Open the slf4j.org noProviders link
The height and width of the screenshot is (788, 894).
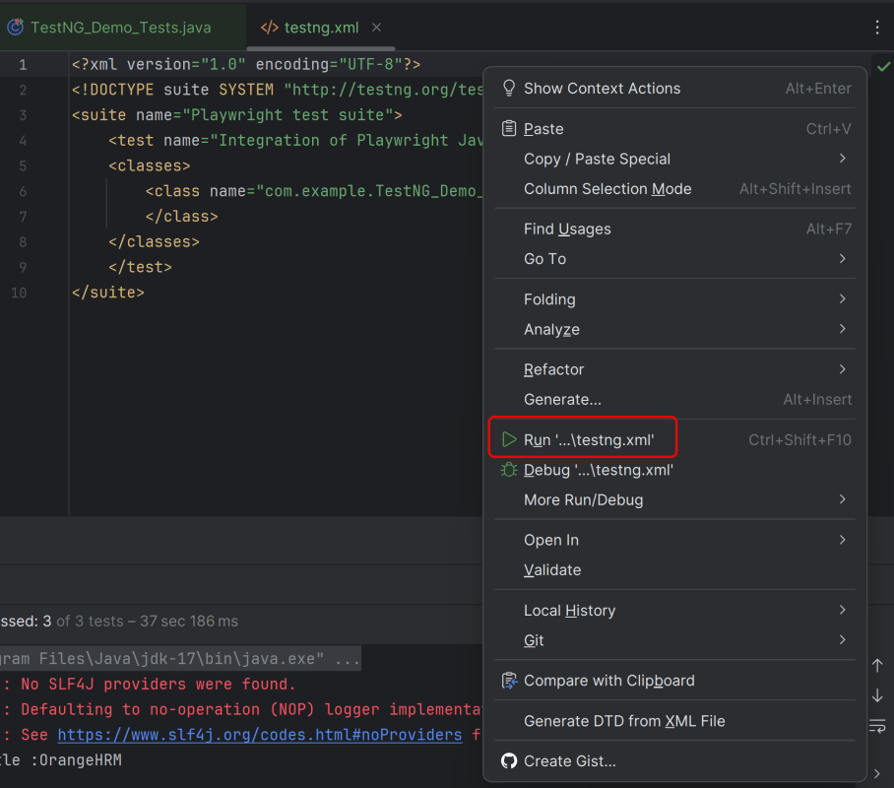(260, 735)
